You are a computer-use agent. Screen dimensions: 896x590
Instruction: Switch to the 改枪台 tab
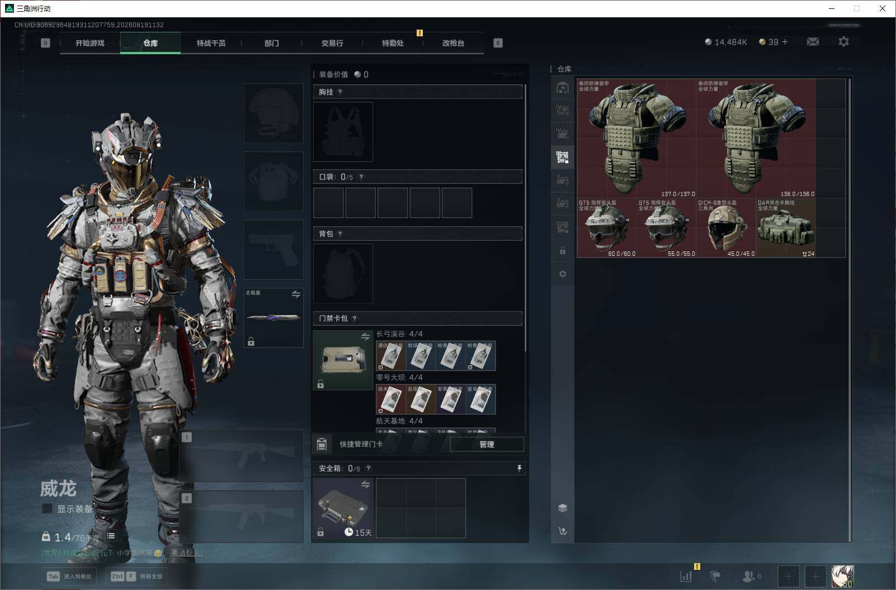[x=453, y=43]
